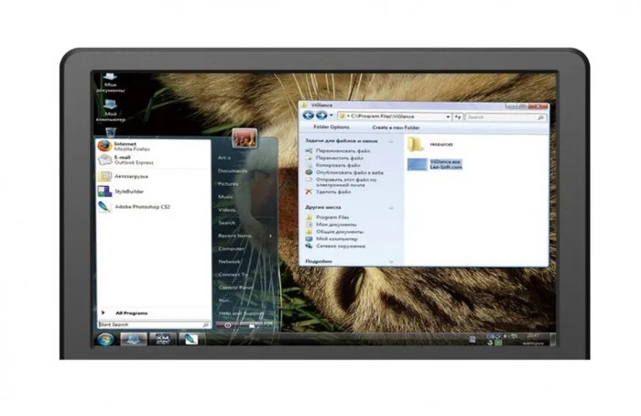Open Сетевое окружение link in side panel
The width and height of the screenshot is (641, 416).
pyautogui.click(x=341, y=246)
